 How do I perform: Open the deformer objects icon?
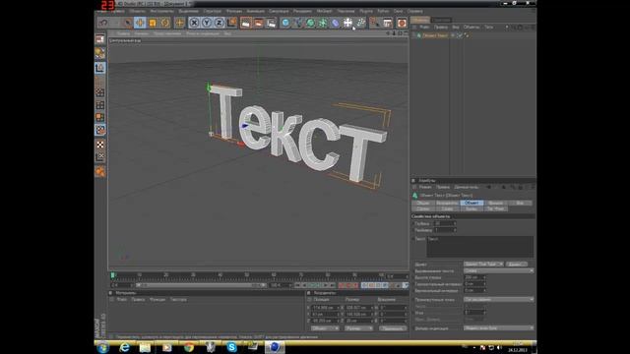click(335, 23)
